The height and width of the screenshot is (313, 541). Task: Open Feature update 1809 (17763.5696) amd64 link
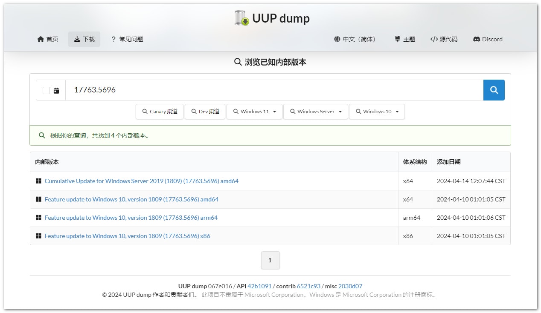[131, 199]
